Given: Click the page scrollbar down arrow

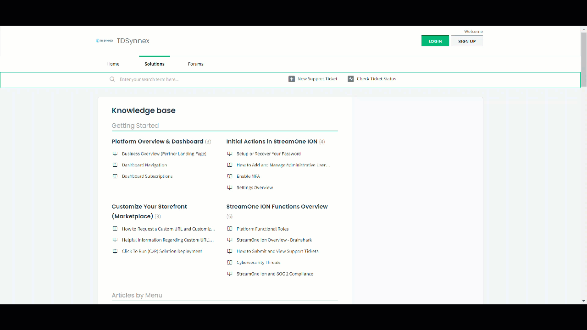Looking at the screenshot, I should (584, 301).
